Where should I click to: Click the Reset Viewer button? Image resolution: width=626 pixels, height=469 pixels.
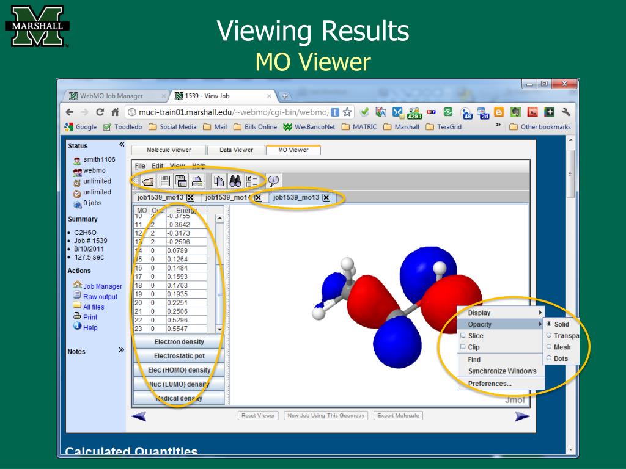point(258,415)
